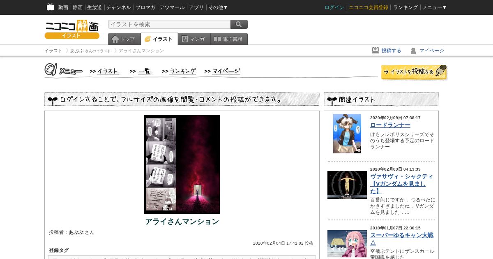Open the 電子書籍 tab
The width and height of the screenshot is (493, 259).
(x=229, y=39)
